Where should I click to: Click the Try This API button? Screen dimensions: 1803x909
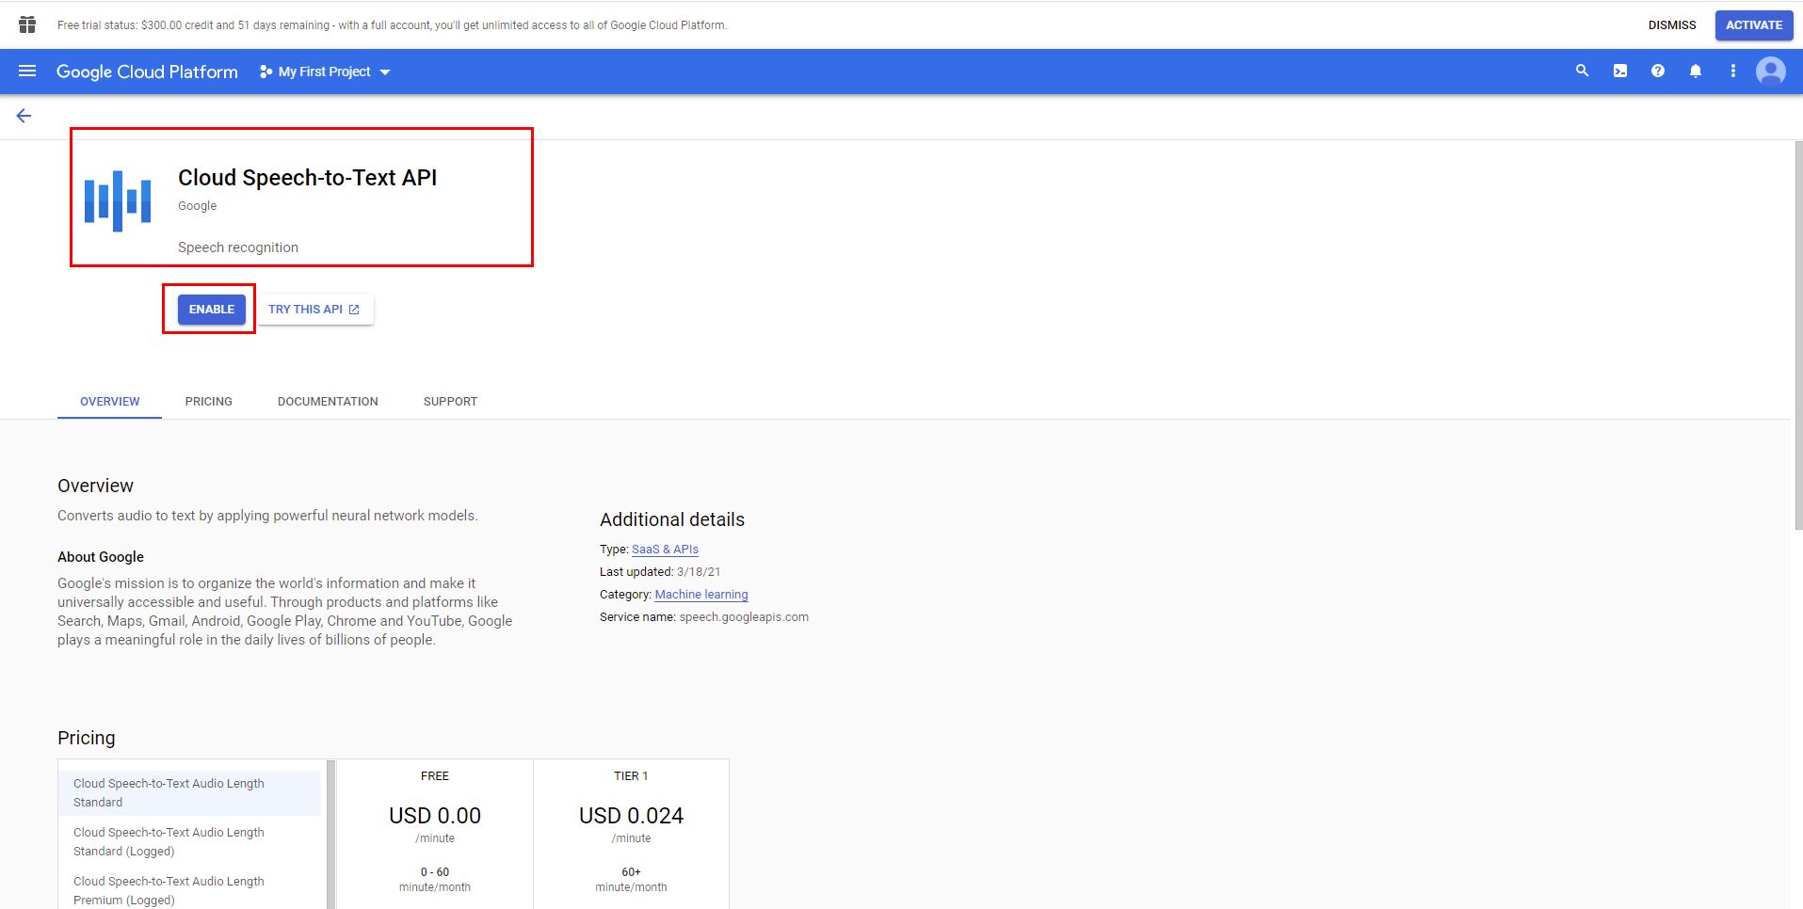coord(315,309)
